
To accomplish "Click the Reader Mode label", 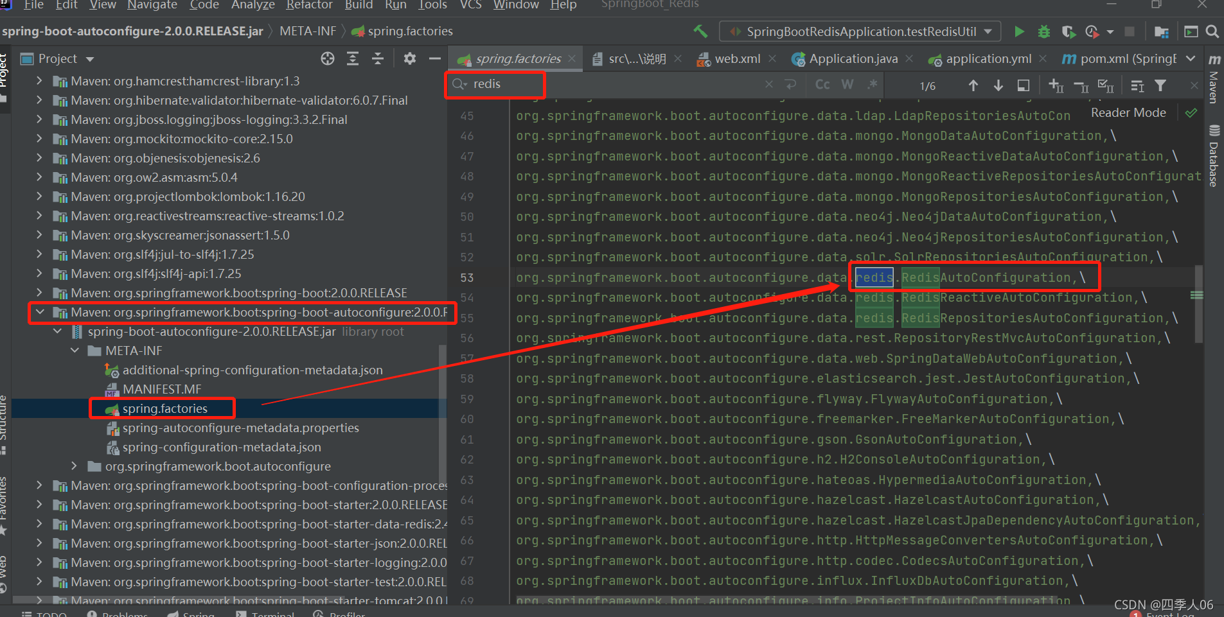I will pos(1128,113).
